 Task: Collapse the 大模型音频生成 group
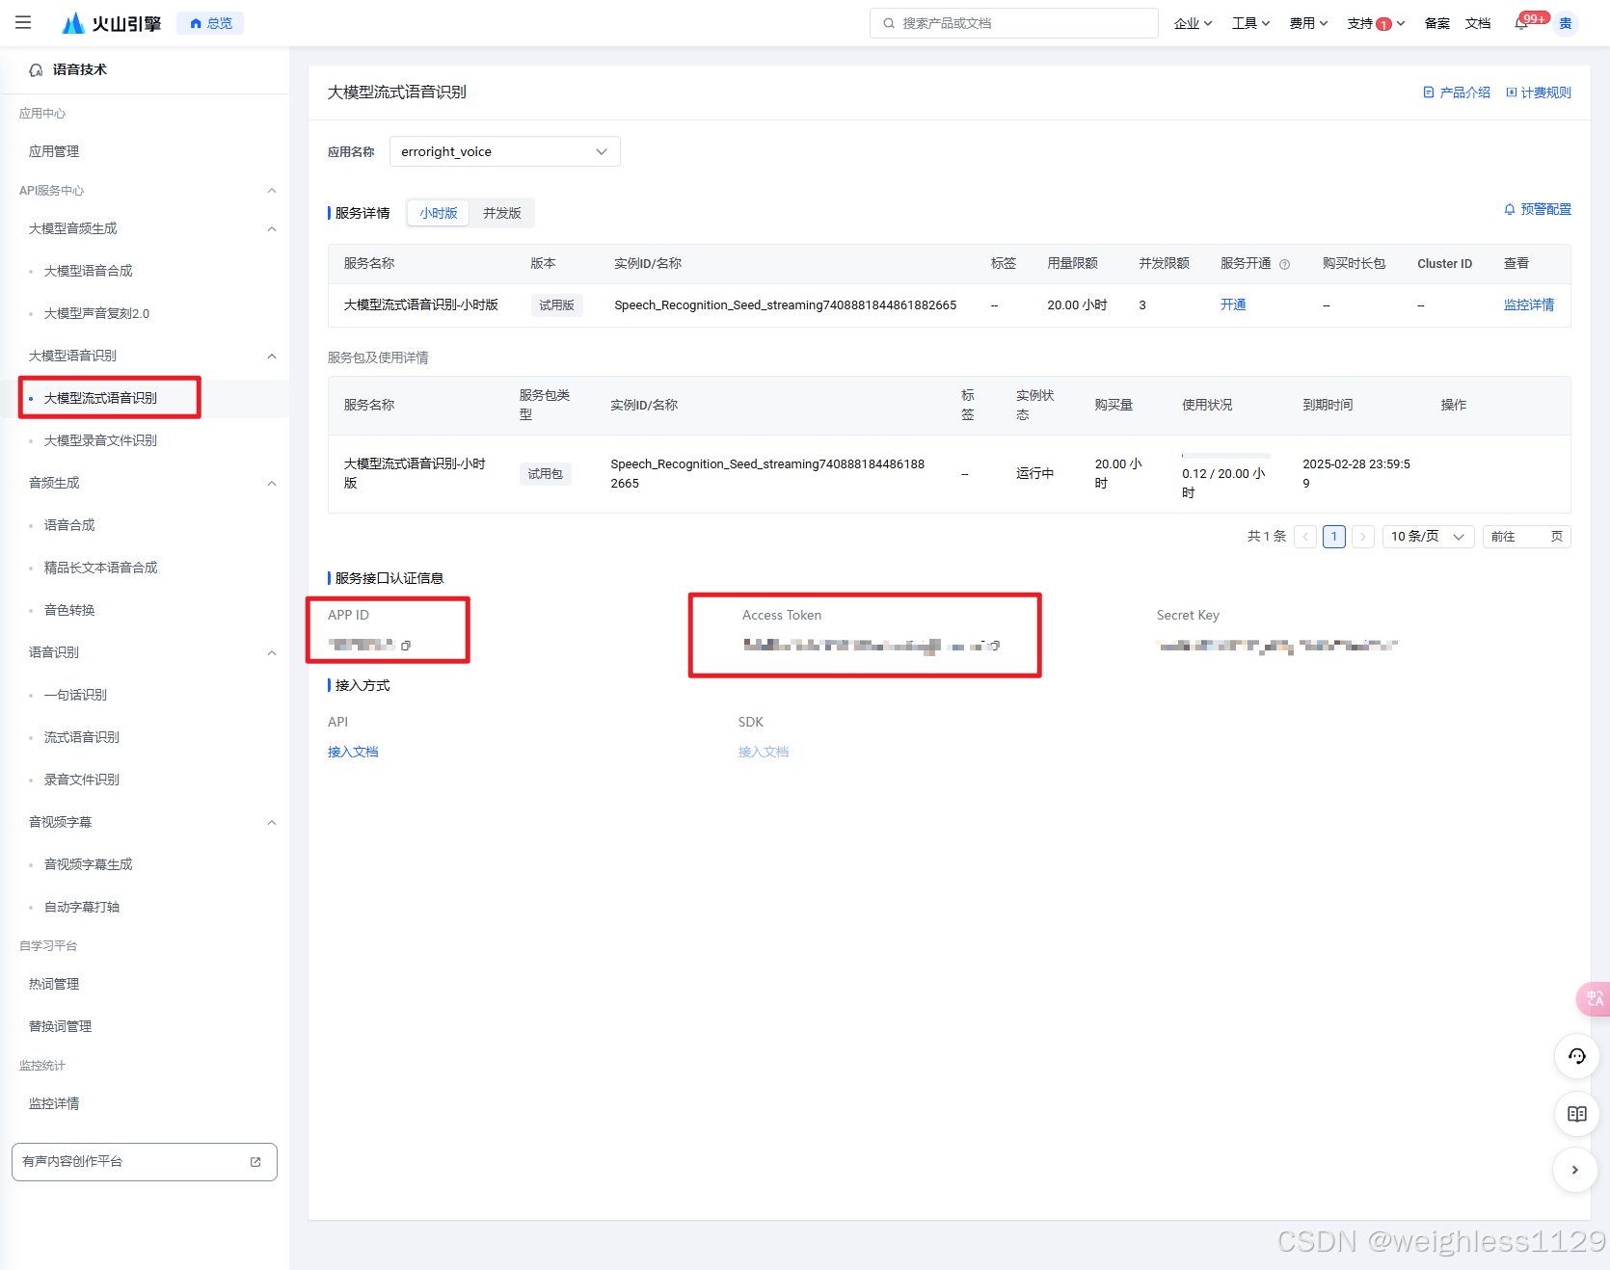[272, 229]
